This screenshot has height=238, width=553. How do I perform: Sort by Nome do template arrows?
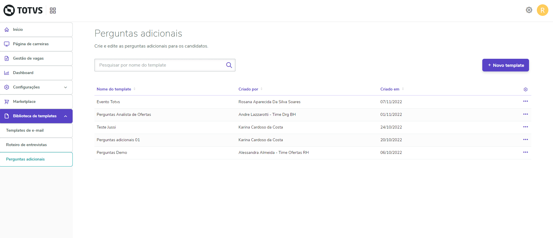[134, 89]
